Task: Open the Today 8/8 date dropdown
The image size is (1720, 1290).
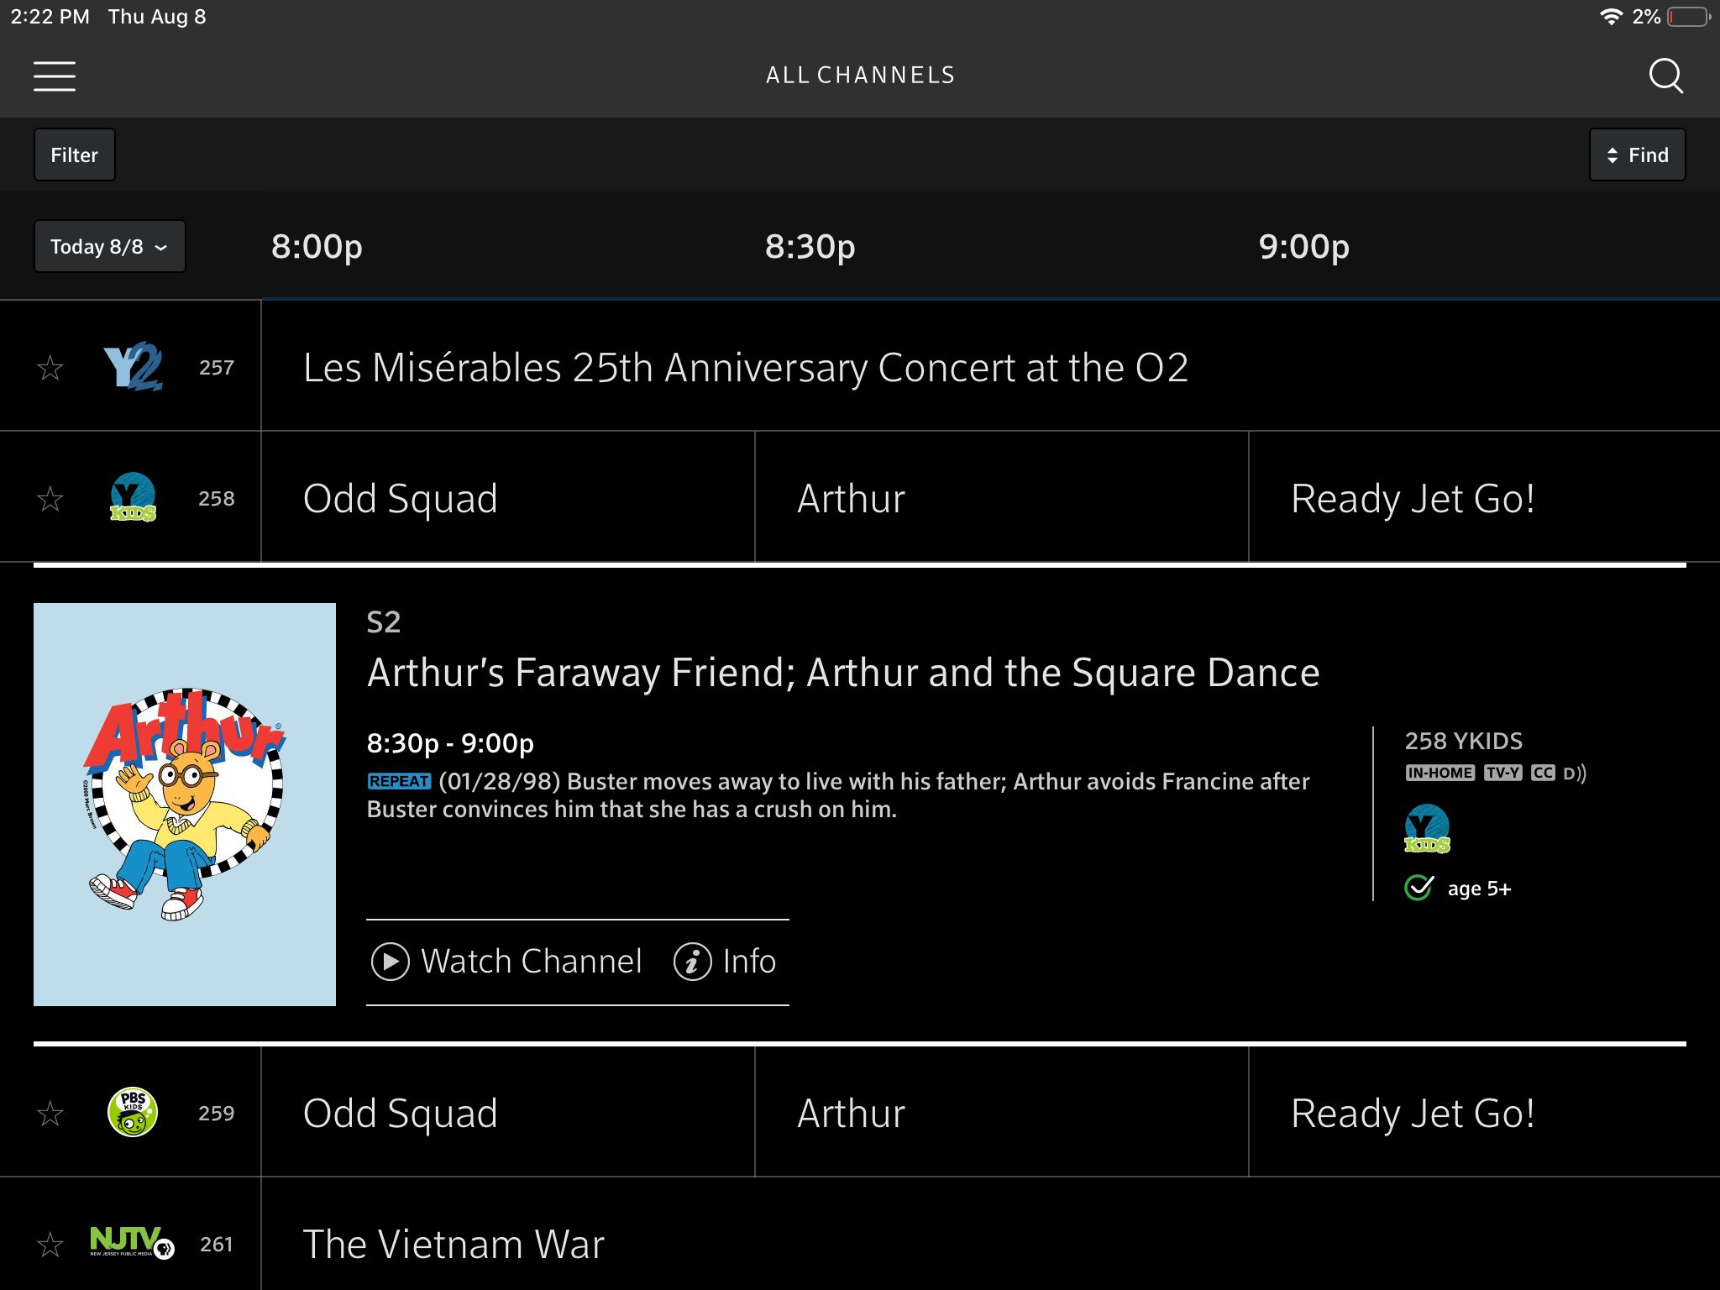Action: [109, 246]
